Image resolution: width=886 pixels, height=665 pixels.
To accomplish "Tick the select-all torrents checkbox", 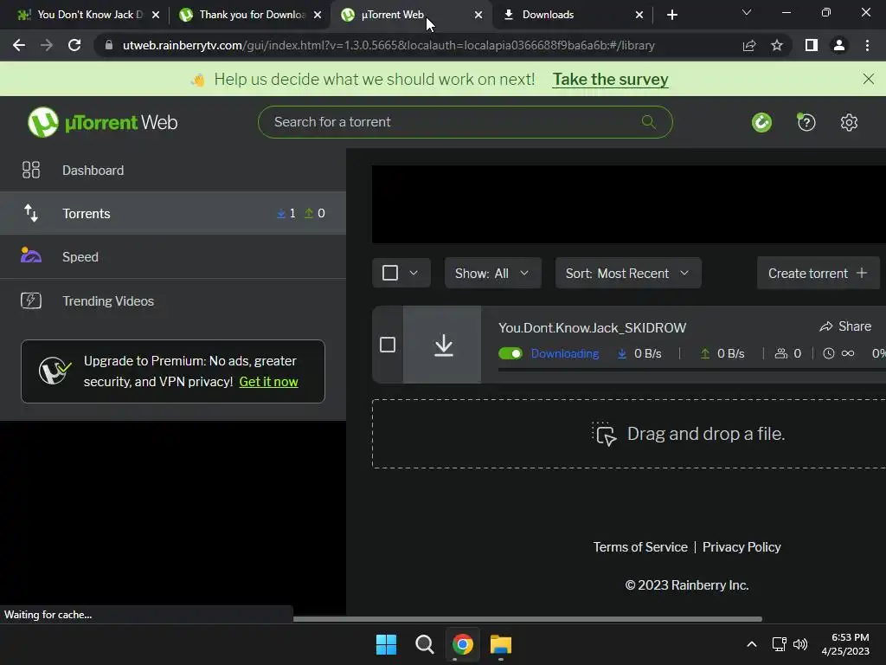I will tap(390, 273).
